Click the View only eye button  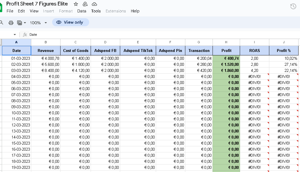coord(70,22)
